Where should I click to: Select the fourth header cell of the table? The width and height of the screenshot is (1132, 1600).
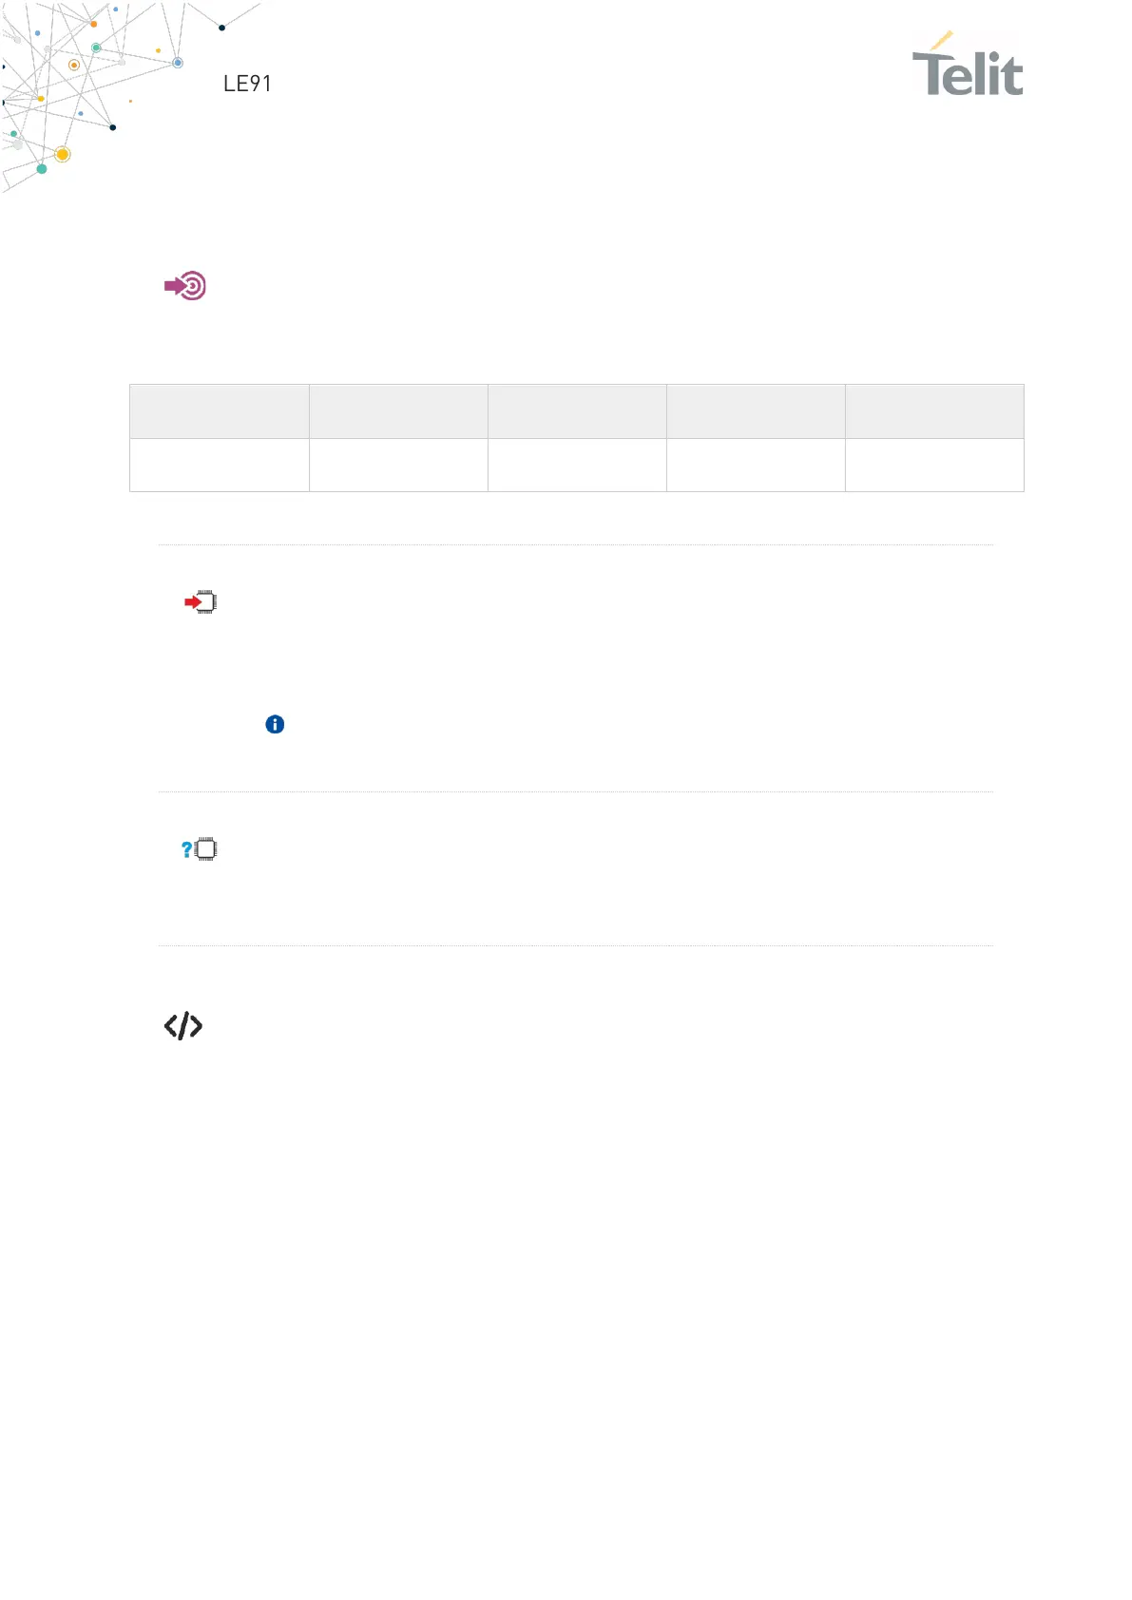(x=756, y=411)
